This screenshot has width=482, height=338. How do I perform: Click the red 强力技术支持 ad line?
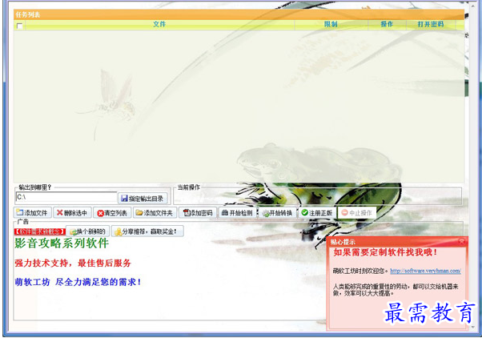73,263
